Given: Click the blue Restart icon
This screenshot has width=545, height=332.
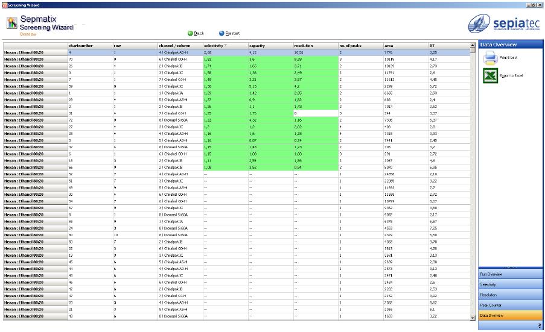Looking at the screenshot, I should (x=222, y=34).
